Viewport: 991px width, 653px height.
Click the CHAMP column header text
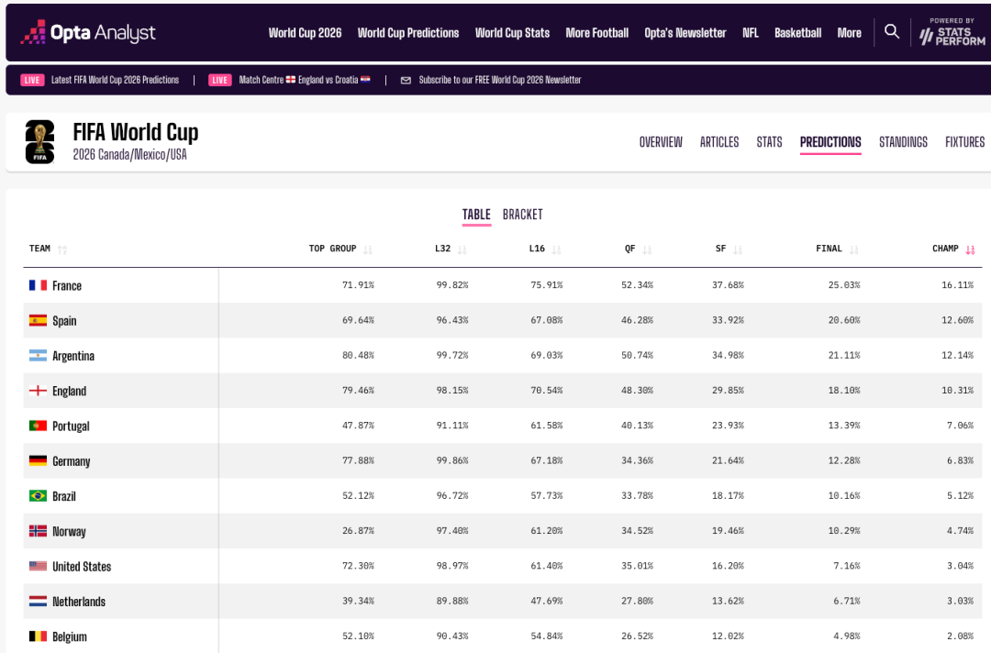[x=945, y=249]
